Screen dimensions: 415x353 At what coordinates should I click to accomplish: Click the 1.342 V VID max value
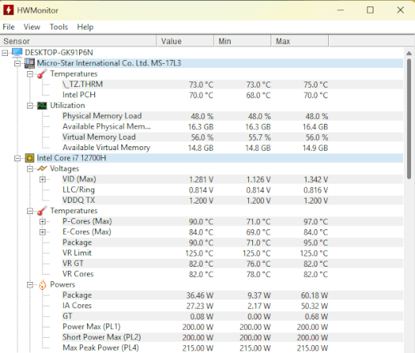(x=316, y=180)
